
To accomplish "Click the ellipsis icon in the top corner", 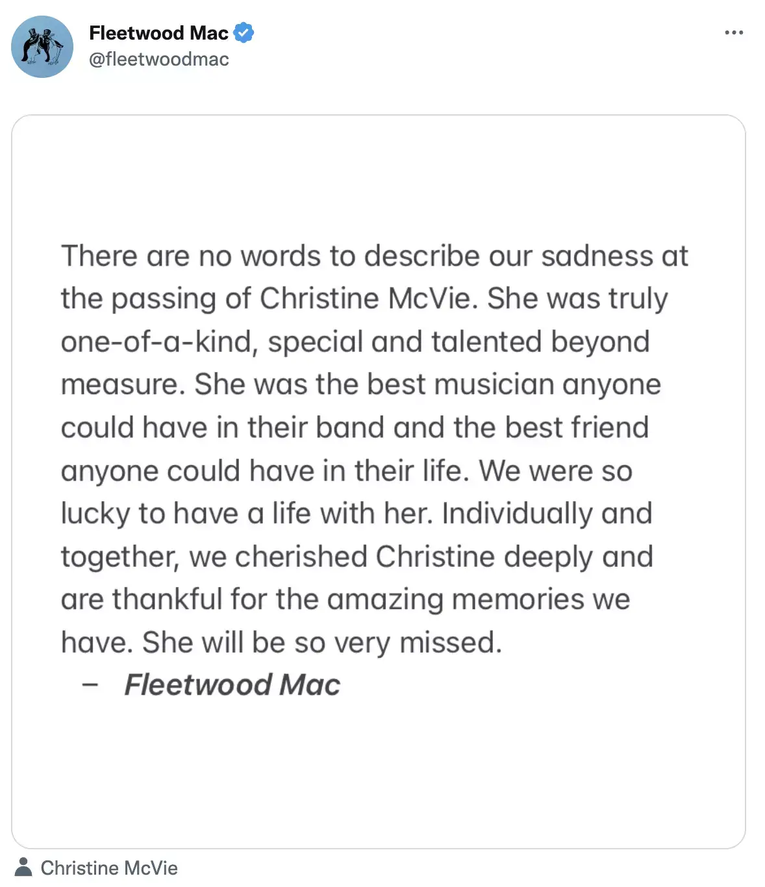I will coord(734,32).
